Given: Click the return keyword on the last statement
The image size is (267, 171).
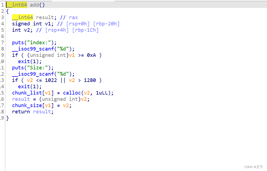Looking at the screenshot, I should (x=21, y=112).
